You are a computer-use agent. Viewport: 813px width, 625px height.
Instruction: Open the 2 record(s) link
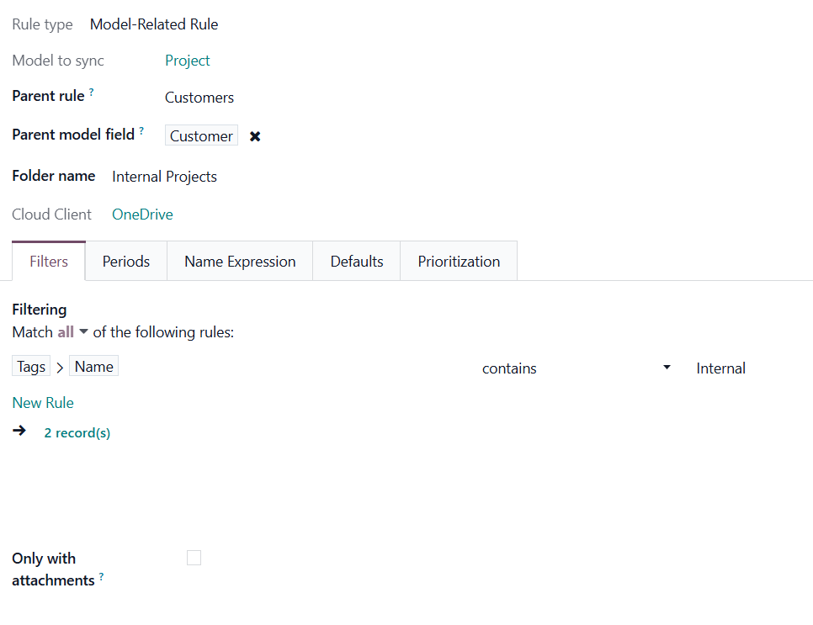pyautogui.click(x=77, y=433)
